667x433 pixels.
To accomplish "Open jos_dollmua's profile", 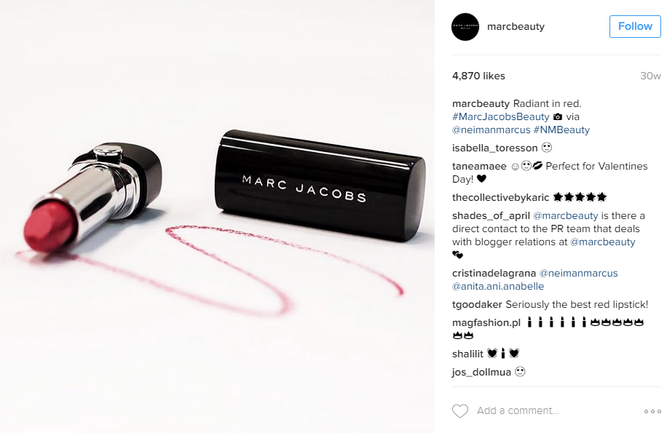I will [481, 373].
